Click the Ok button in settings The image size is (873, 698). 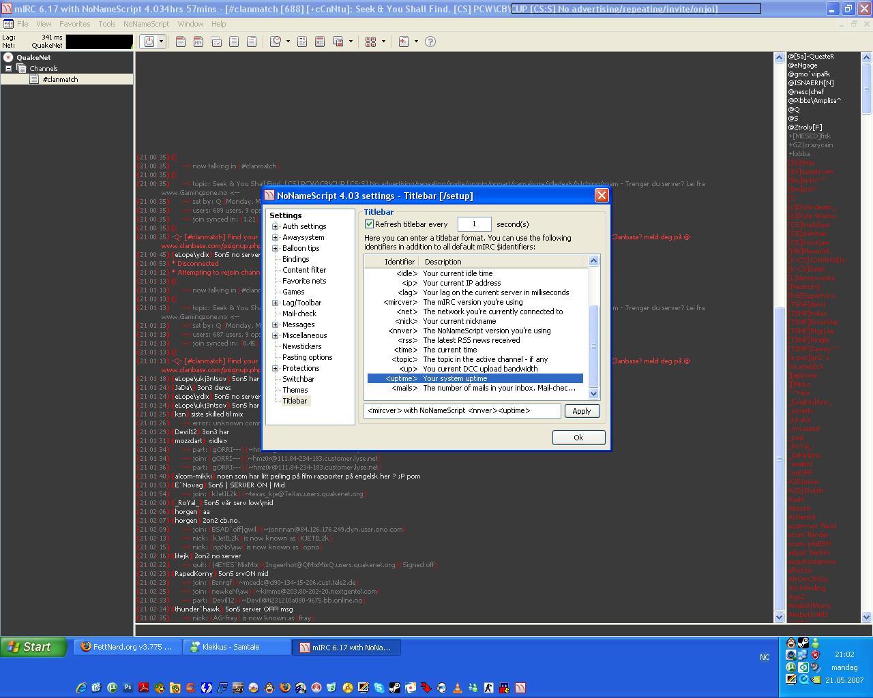click(x=578, y=438)
